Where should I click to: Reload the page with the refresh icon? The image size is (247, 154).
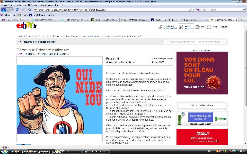(17, 10)
